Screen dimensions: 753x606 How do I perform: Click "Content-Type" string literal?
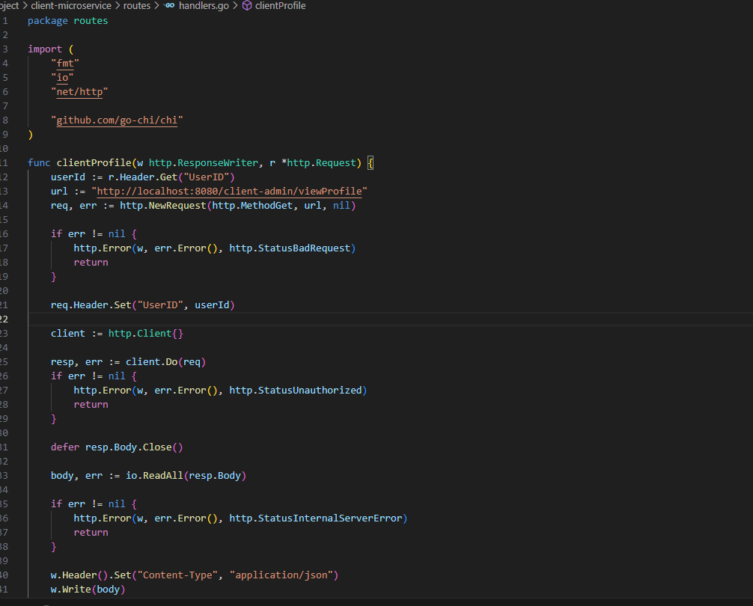click(177, 575)
